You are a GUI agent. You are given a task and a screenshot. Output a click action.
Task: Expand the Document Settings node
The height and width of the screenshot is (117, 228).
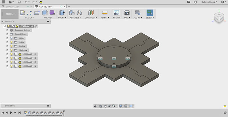pyautogui.click(x=7, y=30)
